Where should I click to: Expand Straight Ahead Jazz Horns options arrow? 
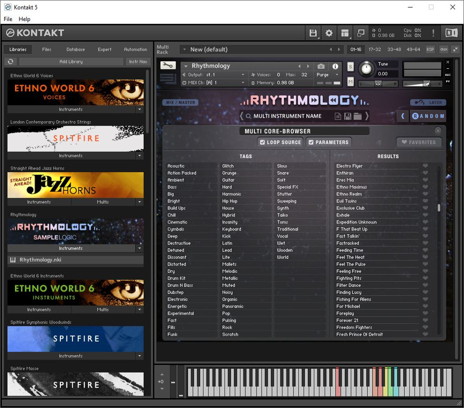140,202
